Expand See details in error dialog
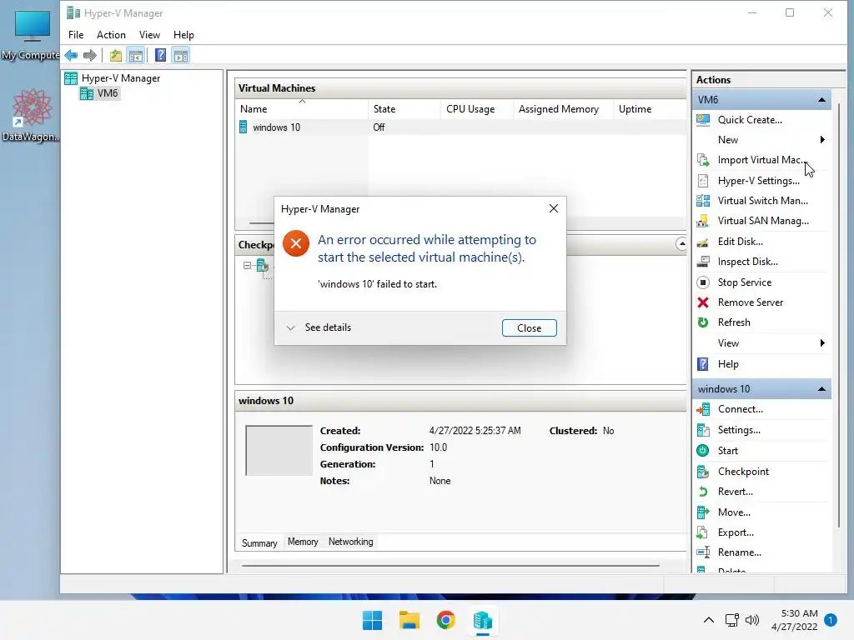 click(x=319, y=327)
